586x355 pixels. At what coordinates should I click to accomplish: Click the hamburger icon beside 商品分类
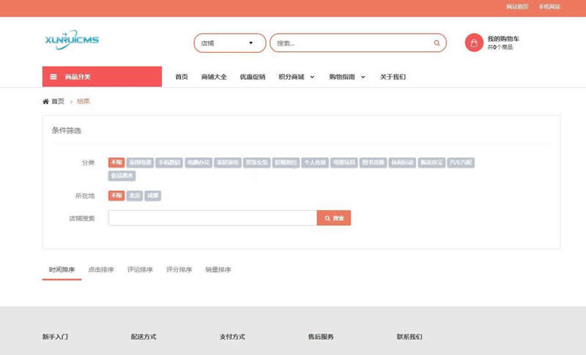pos(53,77)
